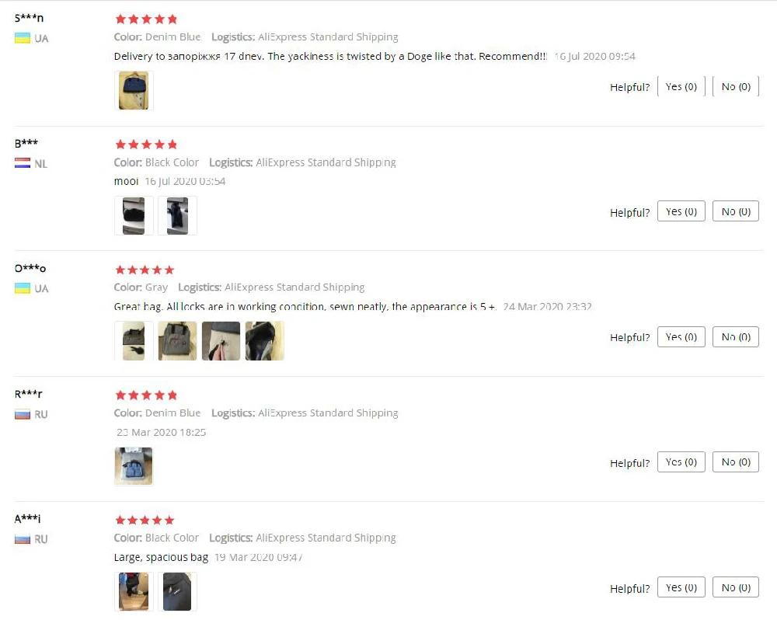The height and width of the screenshot is (620, 777).
Task: Click No on R***r's review
Action: (735, 462)
